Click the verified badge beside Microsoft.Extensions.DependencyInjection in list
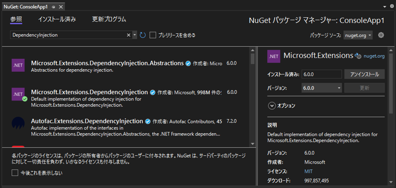Viewport: 396px width, 188px height. point(153,92)
